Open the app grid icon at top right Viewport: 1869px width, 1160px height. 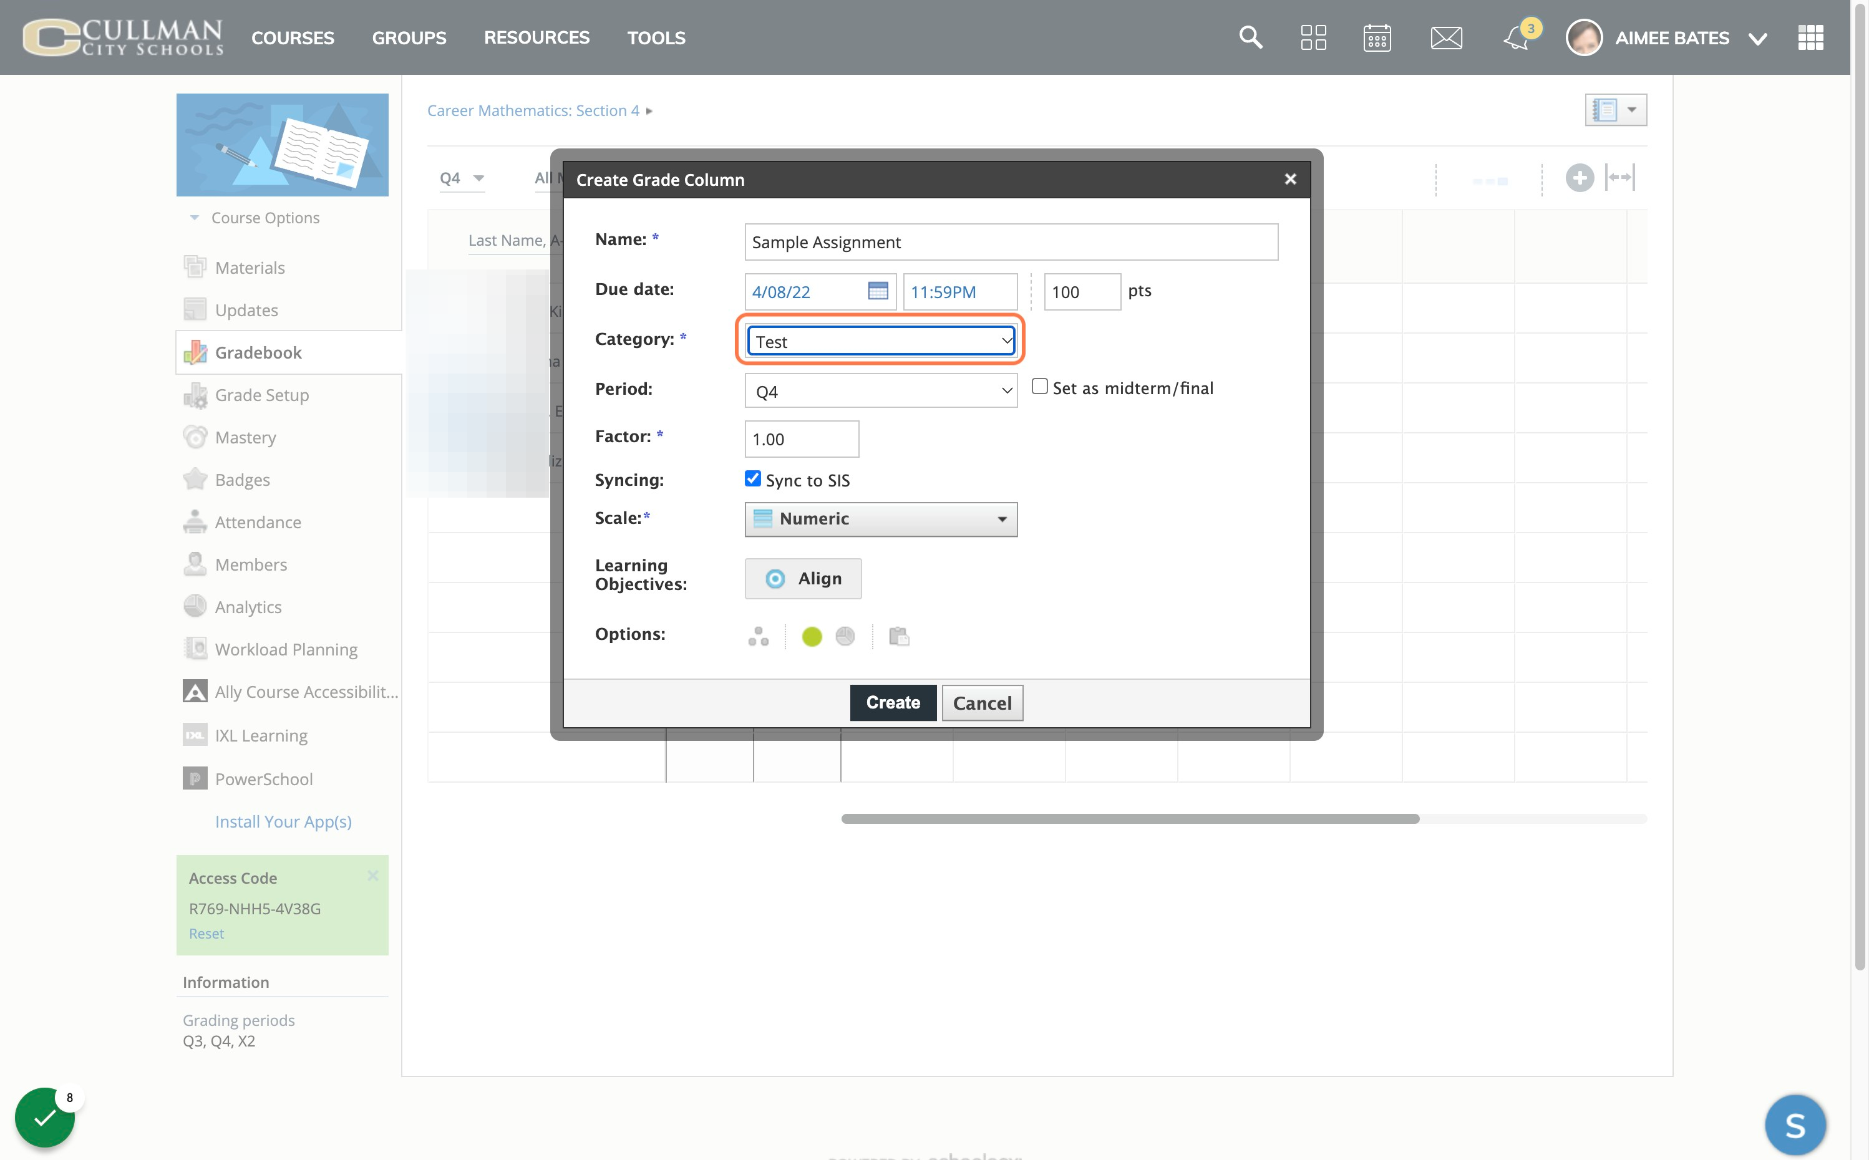[1810, 37]
